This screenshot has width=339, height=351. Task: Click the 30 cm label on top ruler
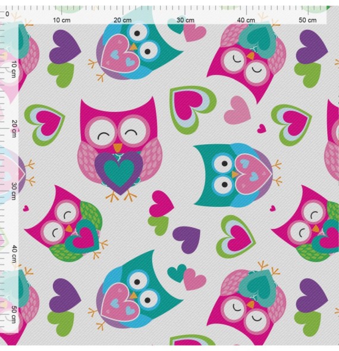point(185,20)
